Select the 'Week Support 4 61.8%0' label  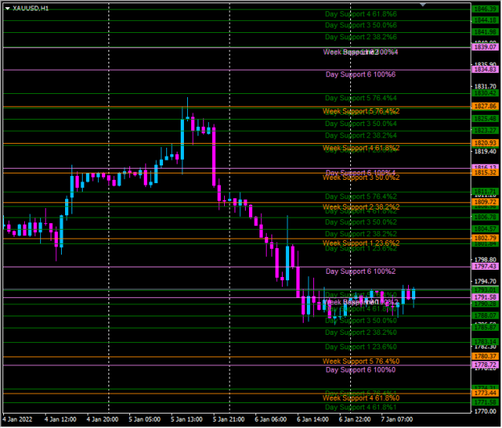pos(361,398)
